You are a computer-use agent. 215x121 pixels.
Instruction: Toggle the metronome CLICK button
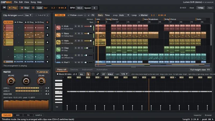(x=40, y=8)
